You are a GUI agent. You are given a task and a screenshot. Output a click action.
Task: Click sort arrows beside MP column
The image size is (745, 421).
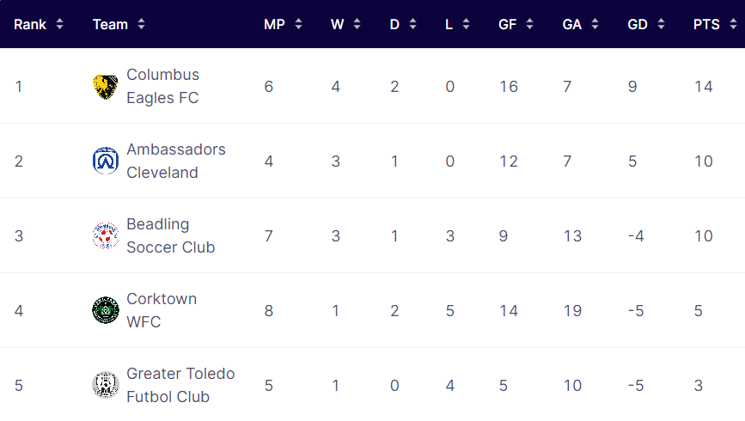tap(298, 24)
